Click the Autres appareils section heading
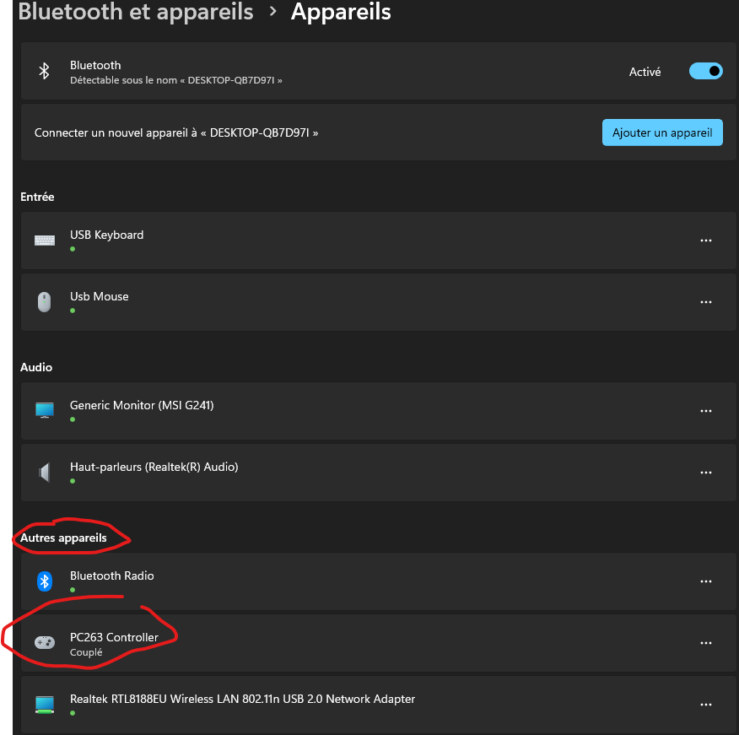 (63, 538)
